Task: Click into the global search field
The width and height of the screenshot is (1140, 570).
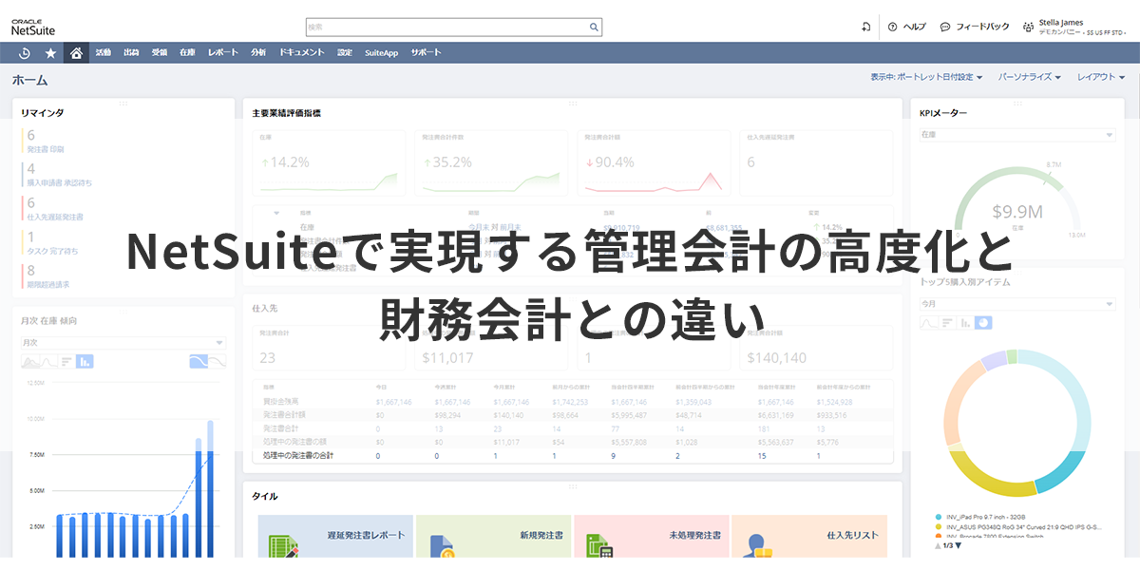Action: [x=446, y=28]
